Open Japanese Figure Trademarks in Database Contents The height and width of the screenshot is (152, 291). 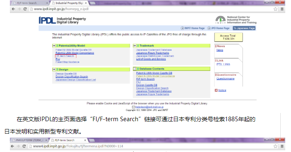(x=152, y=94)
